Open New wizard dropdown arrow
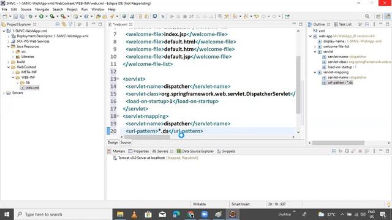Viewport: 392px width, 220px height. (x=10, y=16)
